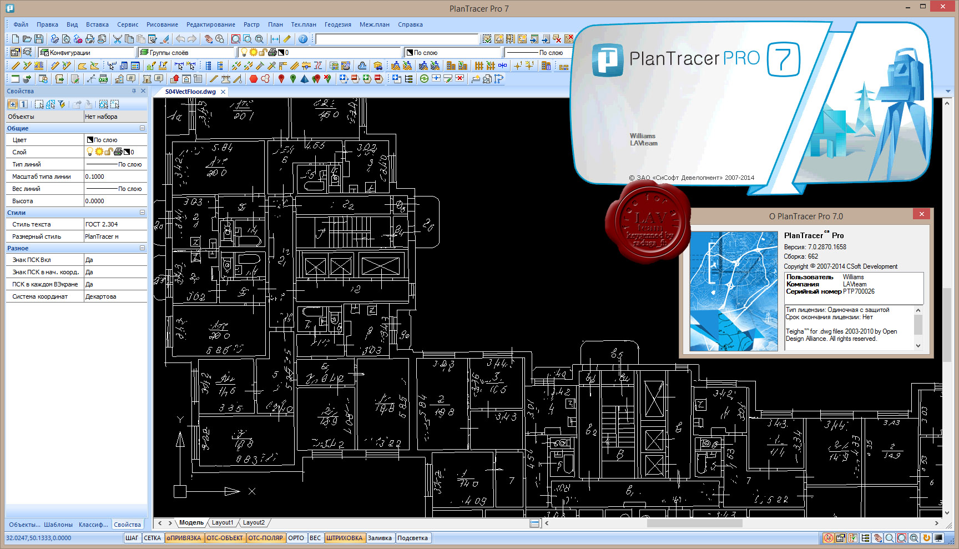Click the select objects icon in Properties panel
Viewport: 959px width, 549px height.
tap(39, 104)
